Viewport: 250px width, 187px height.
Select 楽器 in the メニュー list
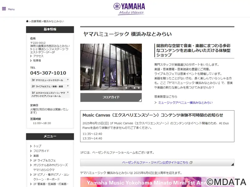pyautogui.click(x=36, y=156)
